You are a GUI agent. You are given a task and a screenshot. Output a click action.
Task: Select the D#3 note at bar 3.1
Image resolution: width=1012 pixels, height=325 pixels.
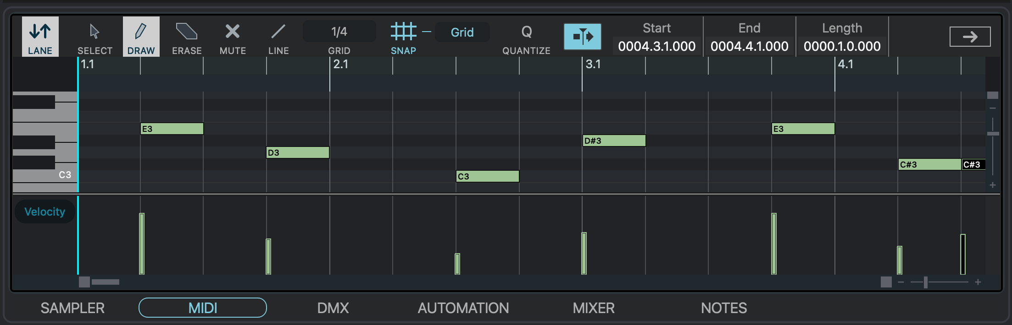pyautogui.click(x=614, y=141)
